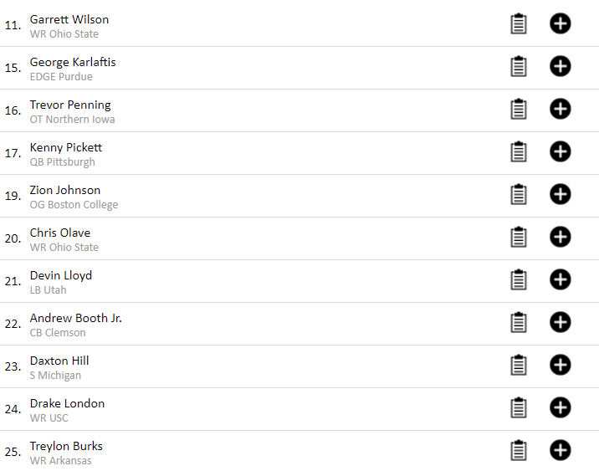The width and height of the screenshot is (599, 471).
Task: Select the Andrew Booth Jr. name
Action: (x=75, y=318)
